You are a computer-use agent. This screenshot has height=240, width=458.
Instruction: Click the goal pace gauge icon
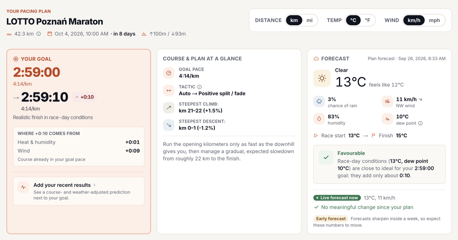tap(169, 73)
